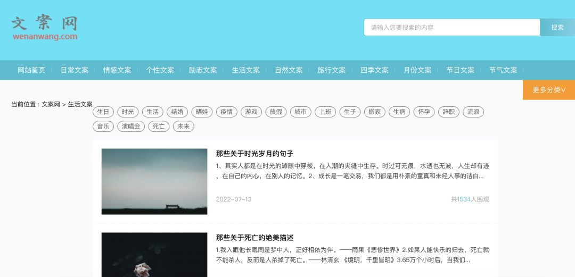Select 月份文案 in navigation

[x=417, y=70]
